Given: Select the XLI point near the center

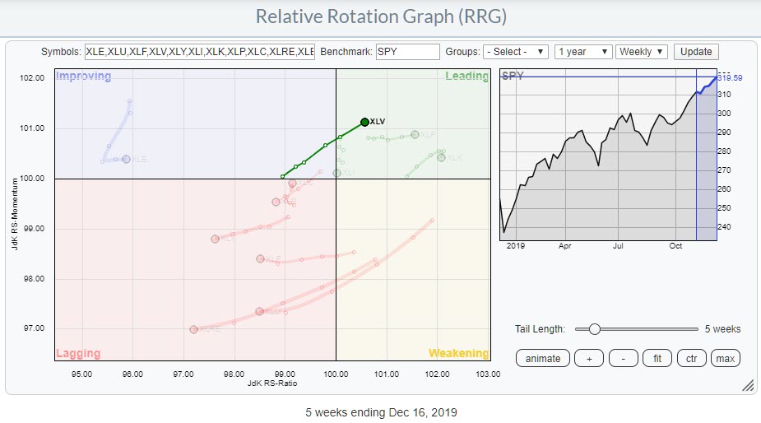Looking at the screenshot, I should (336, 173).
